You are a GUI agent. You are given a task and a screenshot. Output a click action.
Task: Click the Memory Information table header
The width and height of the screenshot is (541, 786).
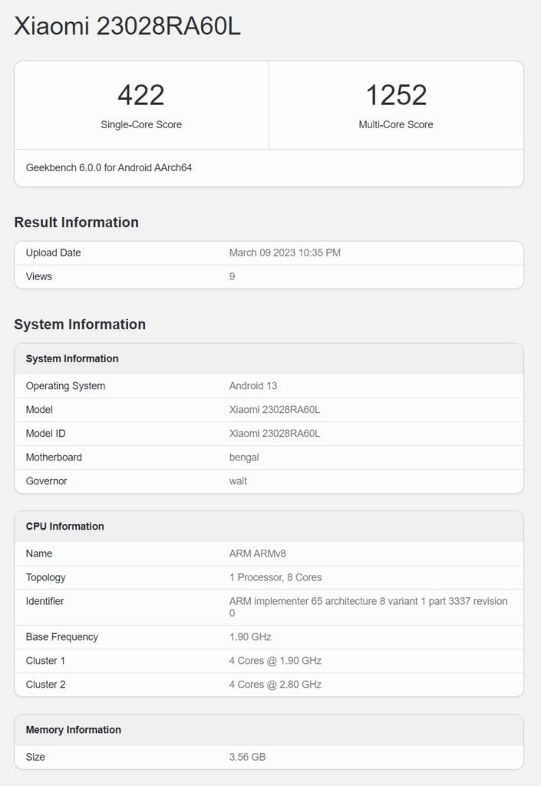tap(73, 730)
